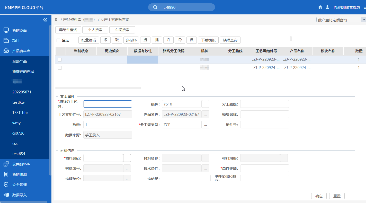Open the 分工表类型 lookup ellipsis

pyautogui.click(x=205, y=125)
